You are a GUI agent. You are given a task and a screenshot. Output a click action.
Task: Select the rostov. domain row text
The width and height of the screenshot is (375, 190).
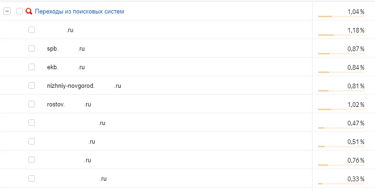(69, 105)
